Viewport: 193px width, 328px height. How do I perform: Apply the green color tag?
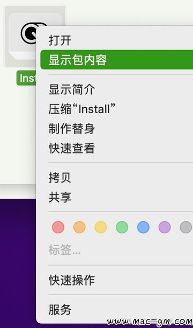coord(122,227)
